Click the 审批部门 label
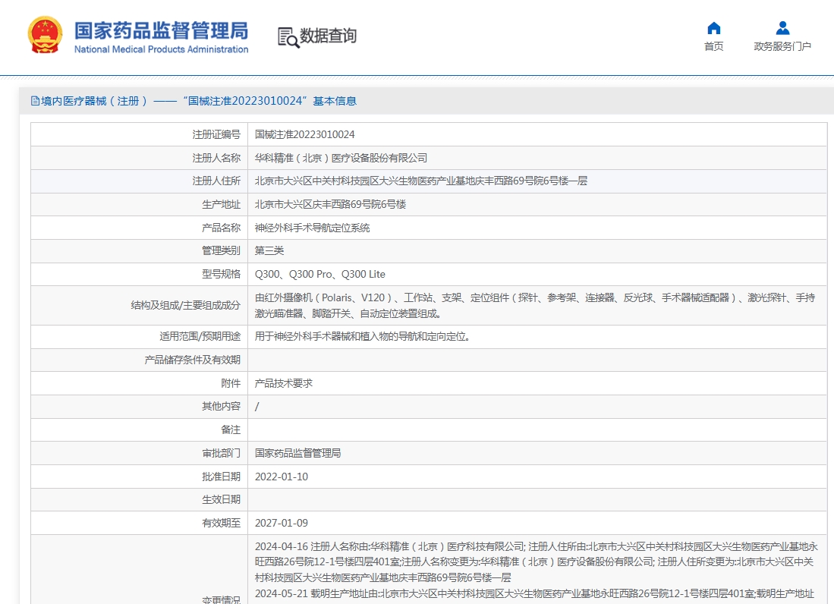This screenshot has height=604, width=834. point(222,453)
